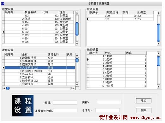Click the 教室设置 vertical scrollbar thumb
Image resolution: width=165 pixels, height=123 pixels.
click(x=77, y=29)
